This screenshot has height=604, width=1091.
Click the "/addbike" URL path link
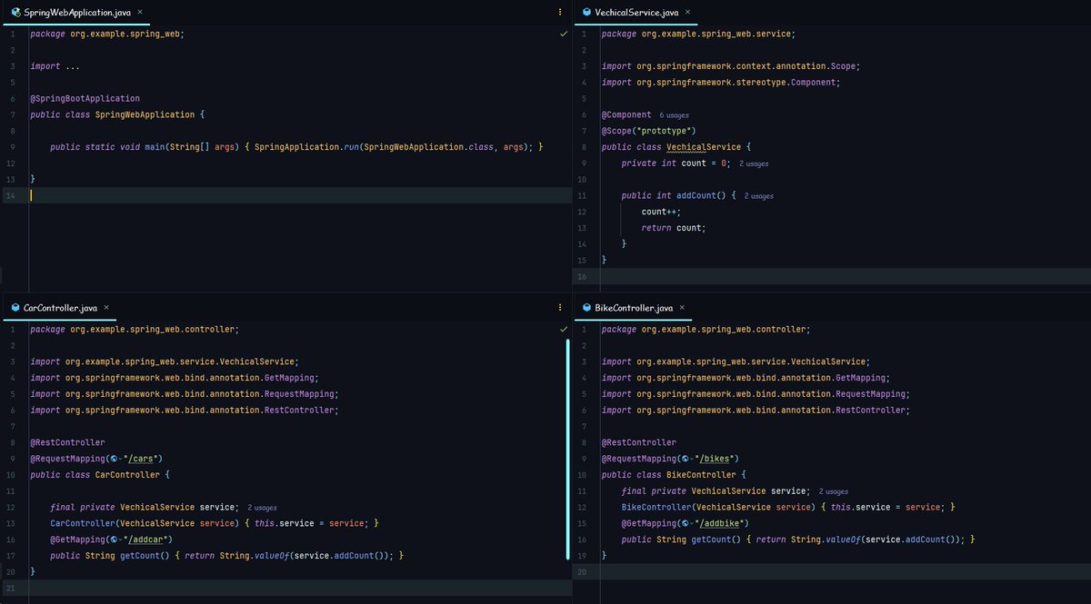point(721,523)
